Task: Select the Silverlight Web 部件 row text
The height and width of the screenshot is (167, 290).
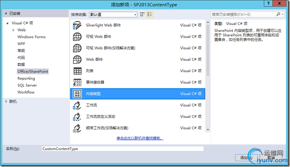Action: pos(103,25)
